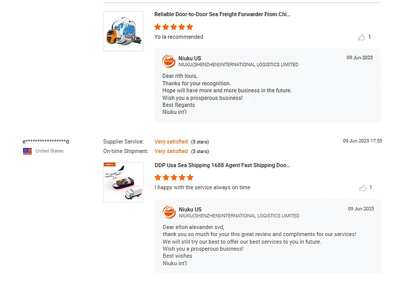Open the DDP USA sea shipping product thumbnail
Image resolution: width=403 pixels, height=302 pixels.
coord(123,182)
